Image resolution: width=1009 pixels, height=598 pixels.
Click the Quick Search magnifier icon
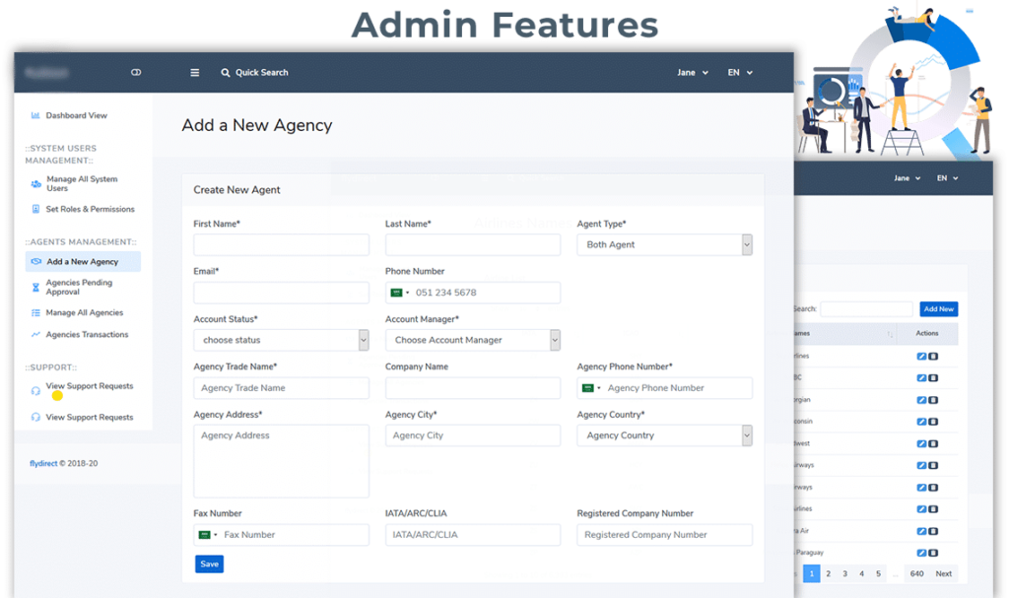tap(226, 73)
